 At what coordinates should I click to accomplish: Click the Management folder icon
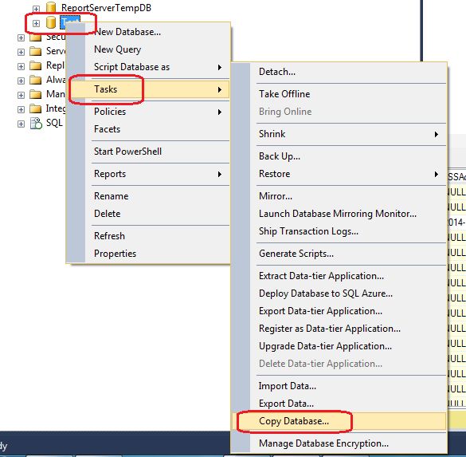(x=35, y=94)
